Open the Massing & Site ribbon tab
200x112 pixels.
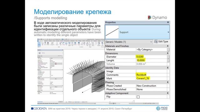pos(67,41)
